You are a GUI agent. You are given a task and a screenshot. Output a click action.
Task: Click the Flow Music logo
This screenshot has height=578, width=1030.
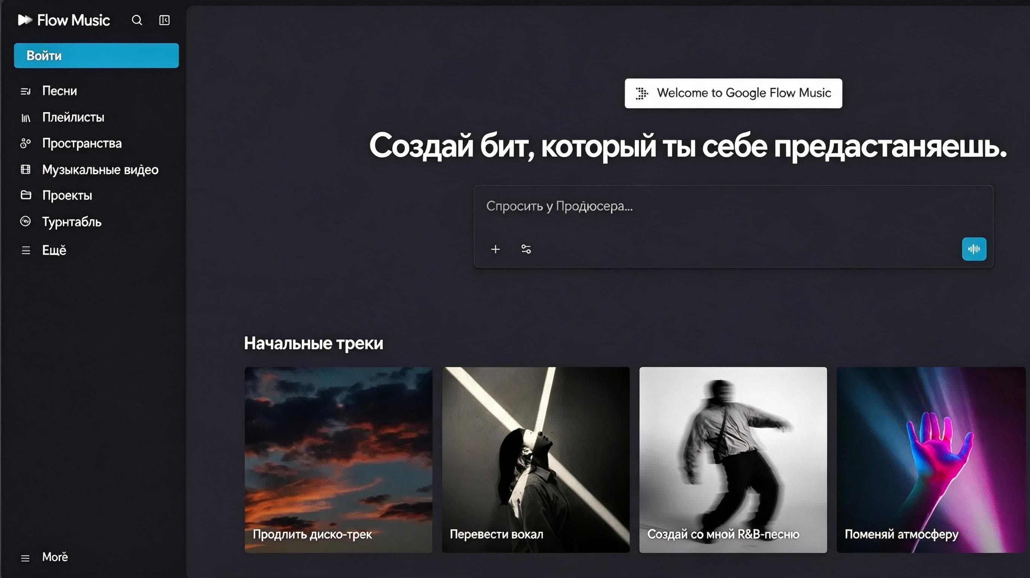[x=64, y=20]
